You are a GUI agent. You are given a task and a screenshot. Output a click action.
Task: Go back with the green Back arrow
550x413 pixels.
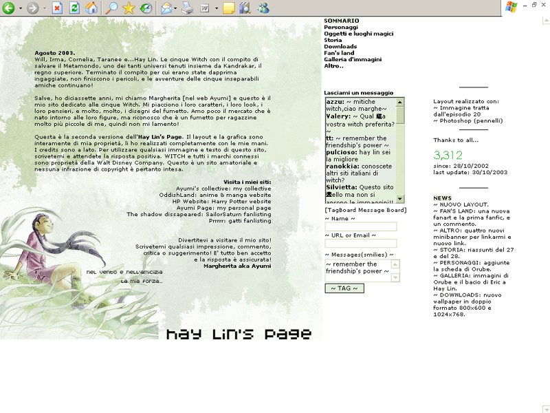click(x=8, y=8)
